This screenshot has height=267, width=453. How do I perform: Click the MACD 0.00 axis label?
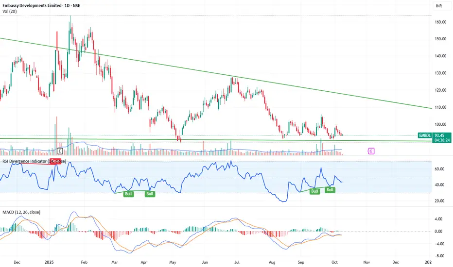tap(438, 231)
